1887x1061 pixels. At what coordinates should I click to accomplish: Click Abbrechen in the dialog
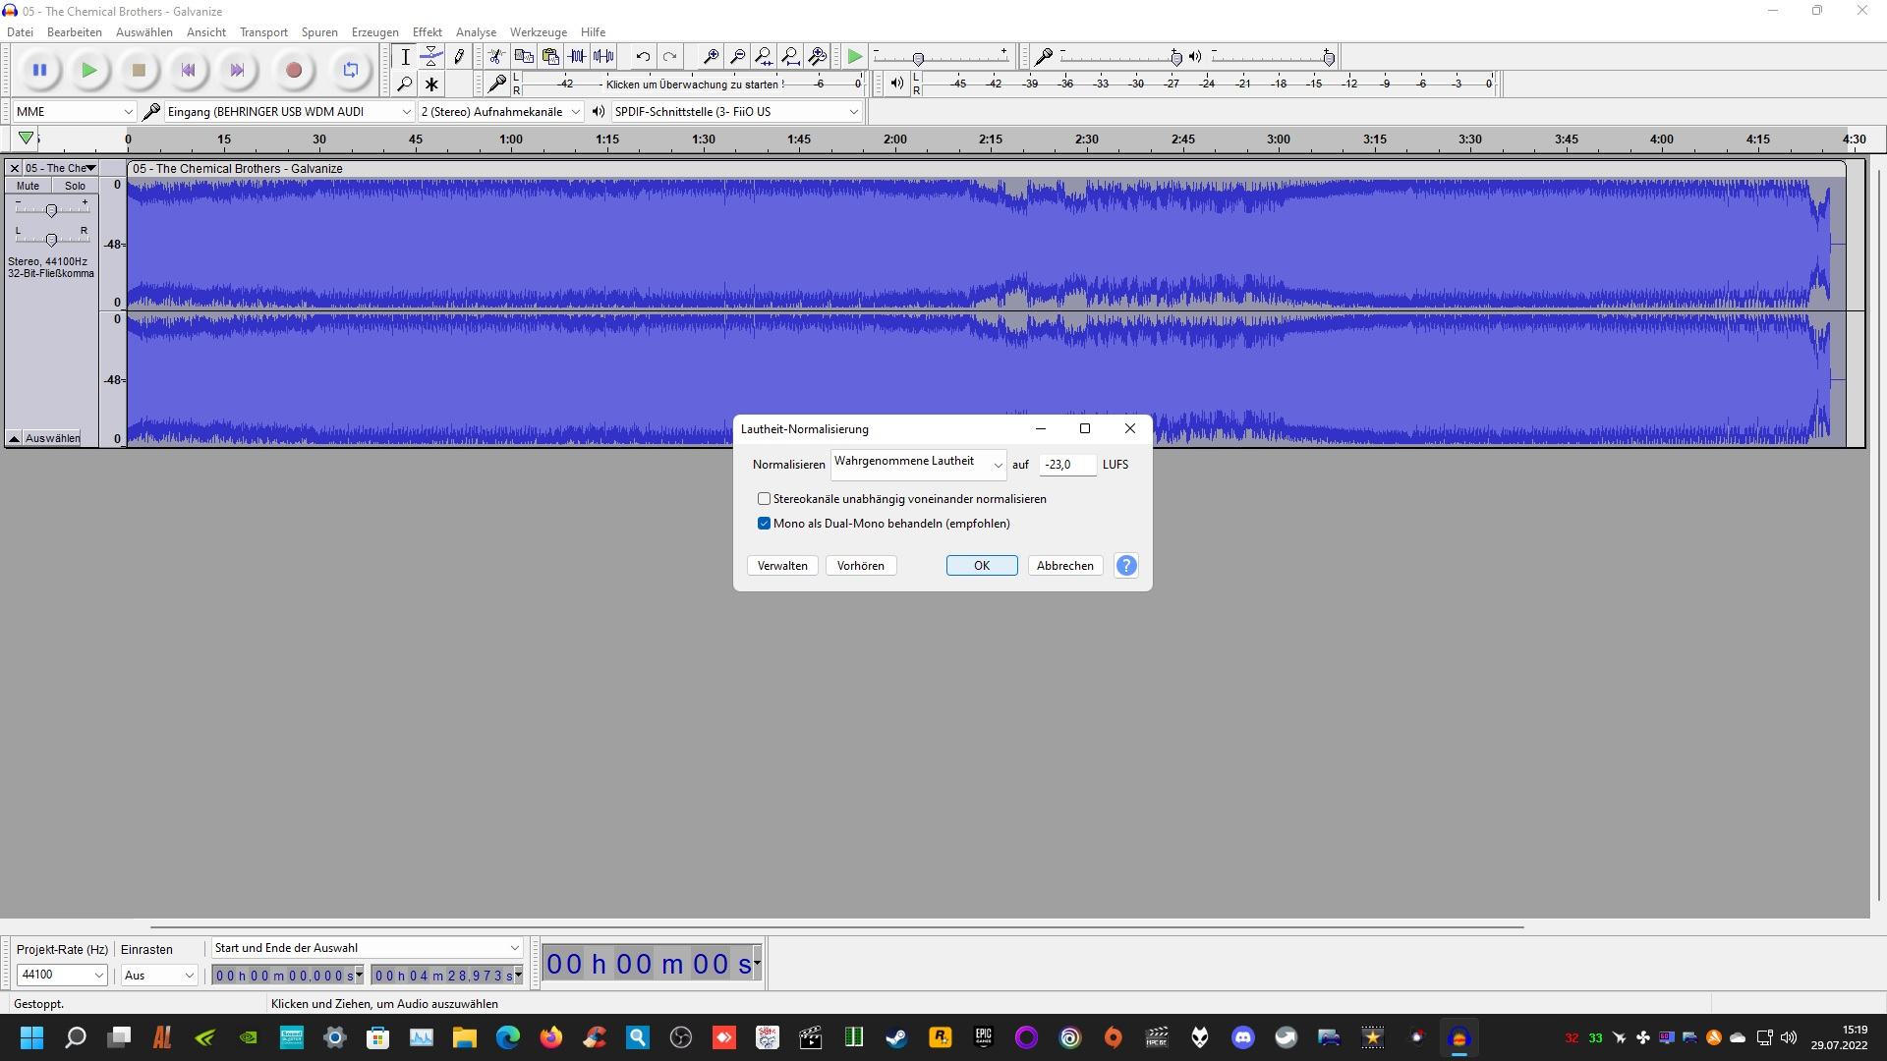click(1064, 566)
